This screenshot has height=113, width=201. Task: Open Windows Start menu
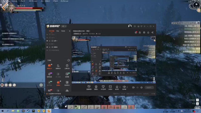point(3,111)
